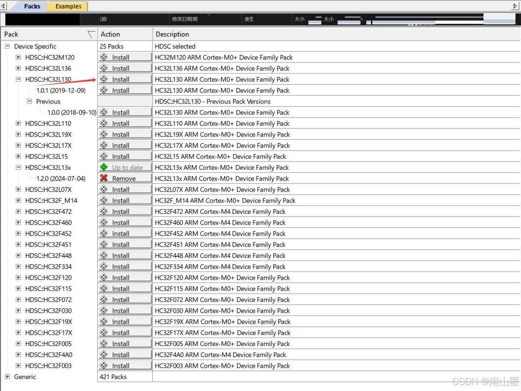This screenshot has width=521, height=391.
Task: Expand the HDSC::HC32F472 node
Action: [18, 211]
